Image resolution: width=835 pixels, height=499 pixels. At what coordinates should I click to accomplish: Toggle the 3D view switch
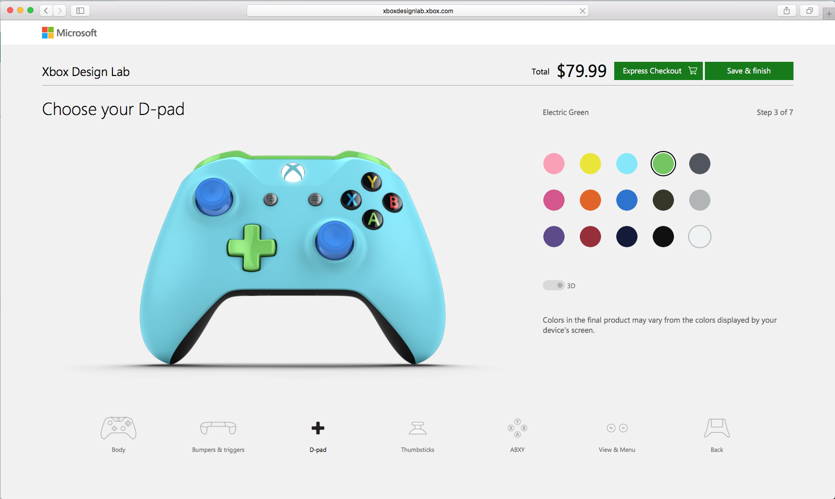click(553, 286)
